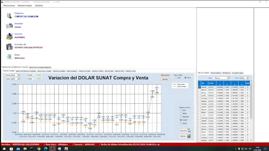Image resolution: width=269 pixels, height=151 pixels.
Task: Open Microsoft Edge from taskbar
Action: [x=46, y=149]
